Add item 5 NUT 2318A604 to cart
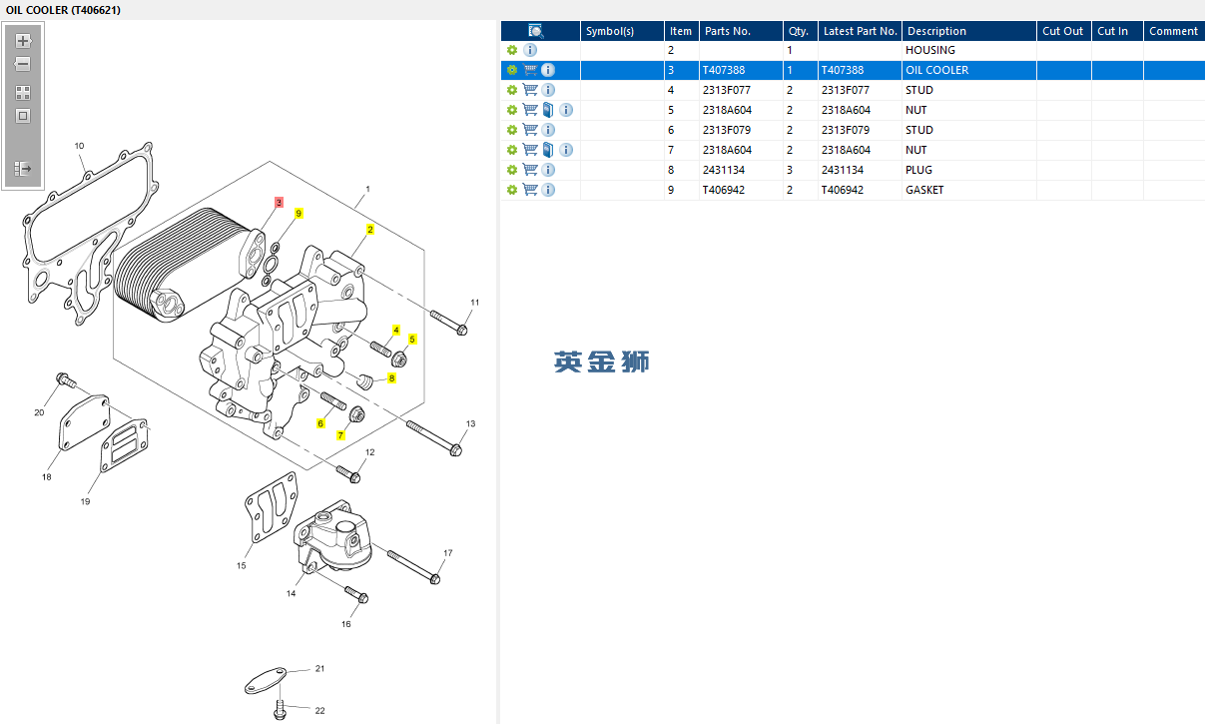Viewport: 1205px width, 724px height. [x=530, y=110]
